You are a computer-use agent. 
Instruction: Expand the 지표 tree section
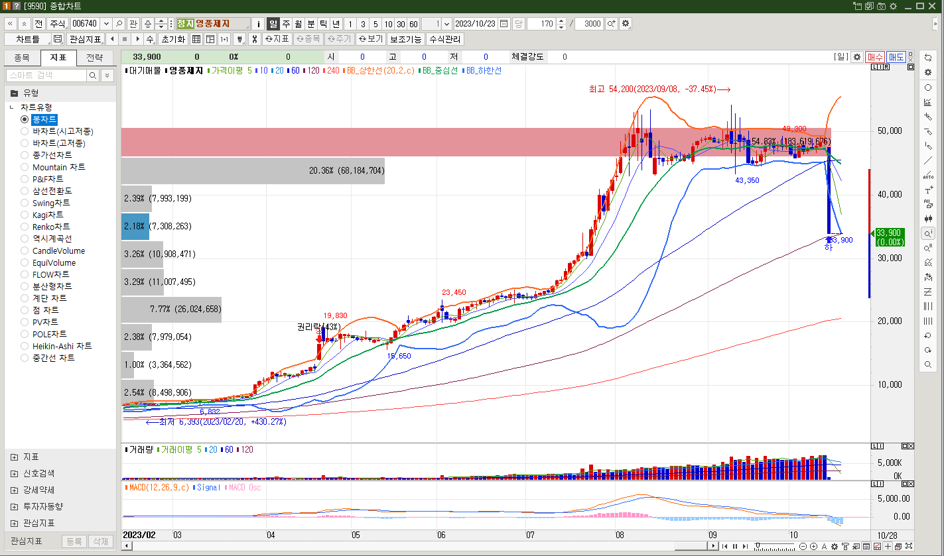[15, 457]
